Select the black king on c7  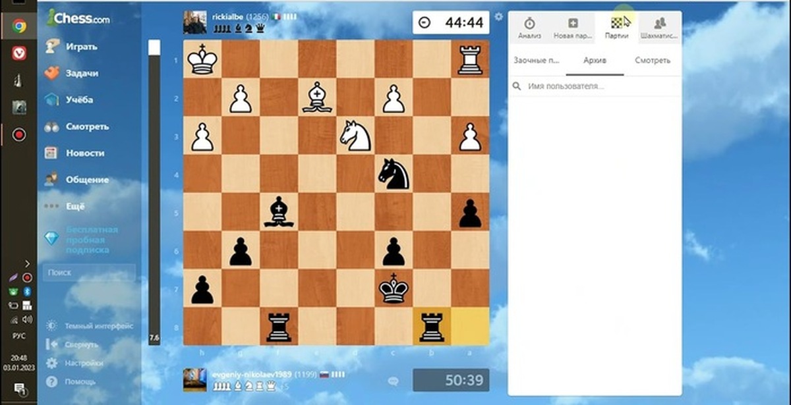point(394,289)
